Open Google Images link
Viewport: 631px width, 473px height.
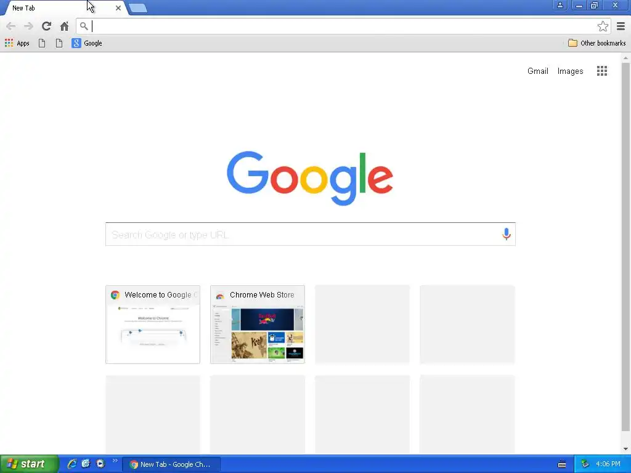coord(570,71)
